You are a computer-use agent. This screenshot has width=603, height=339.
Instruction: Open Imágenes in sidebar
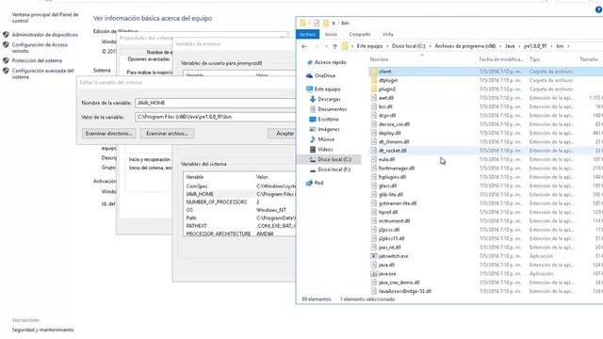[329, 129]
